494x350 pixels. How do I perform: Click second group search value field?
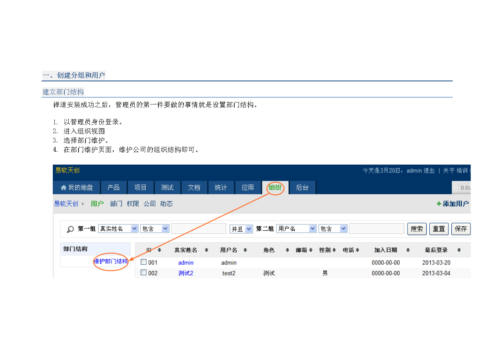pos(377,229)
